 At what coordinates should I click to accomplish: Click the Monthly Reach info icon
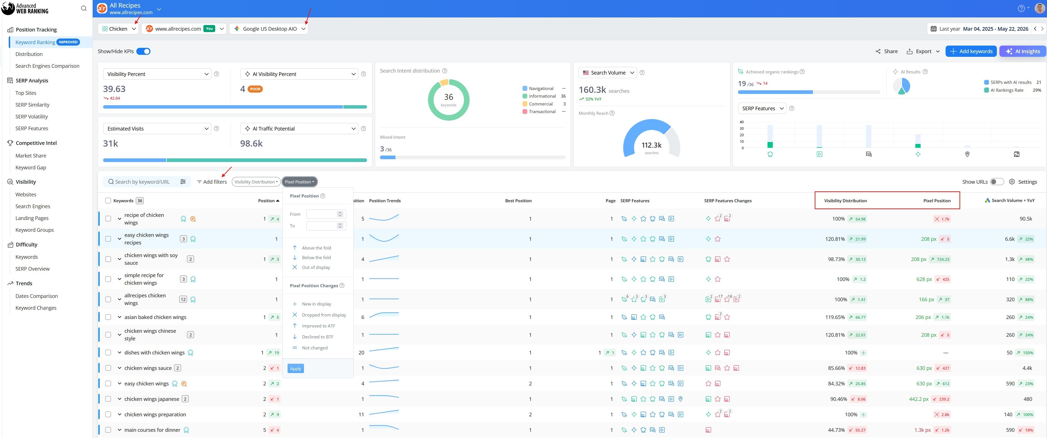point(612,113)
